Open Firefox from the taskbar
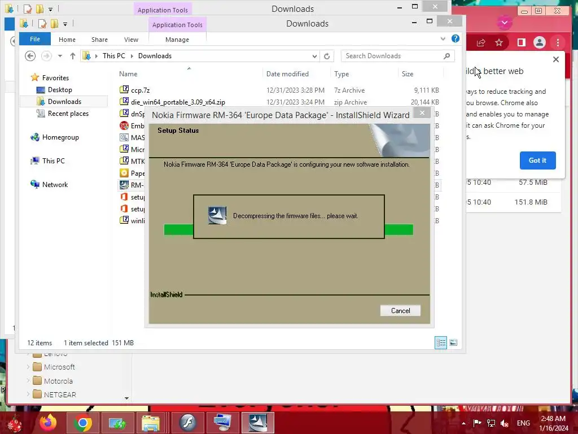Image resolution: width=578 pixels, height=434 pixels. (49, 423)
